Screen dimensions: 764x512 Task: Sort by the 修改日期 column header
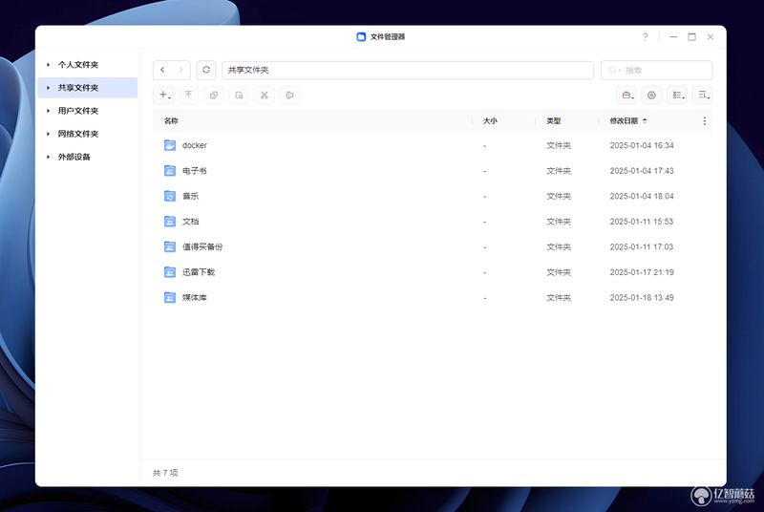click(624, 120)
